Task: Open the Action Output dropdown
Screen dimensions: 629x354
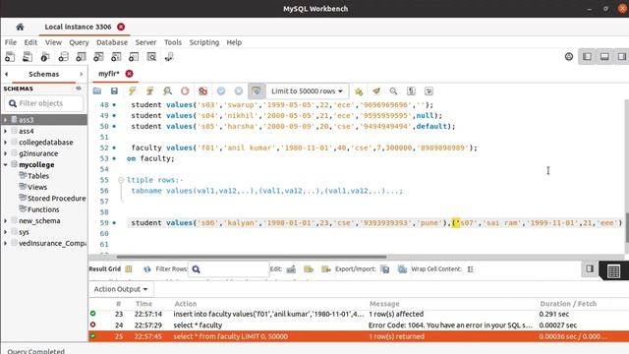Action: pyautogui.click(x=120, y=289)
